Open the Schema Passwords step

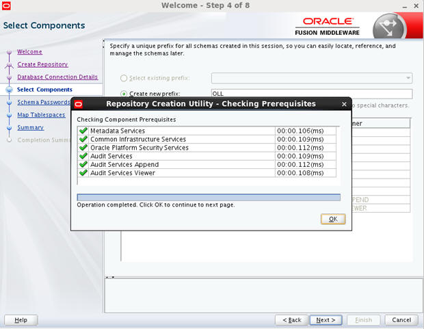pyautogui.click(x=44, y=103)
